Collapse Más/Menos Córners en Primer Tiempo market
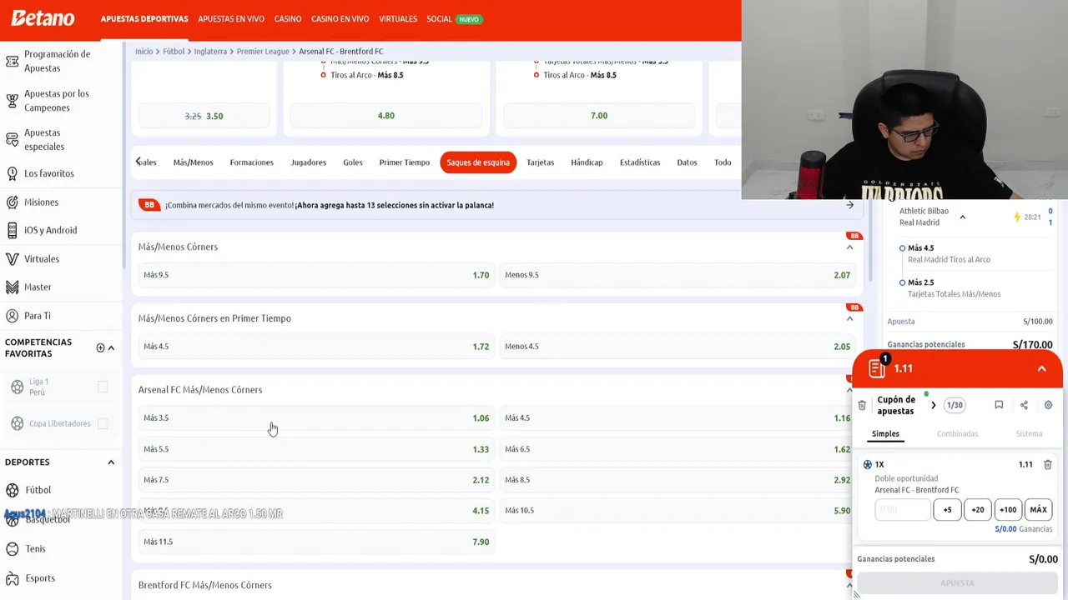 849,318
